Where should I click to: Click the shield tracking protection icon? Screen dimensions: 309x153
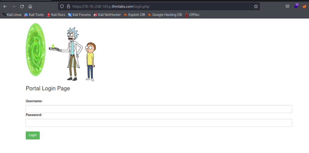click(x=62, y=6)
